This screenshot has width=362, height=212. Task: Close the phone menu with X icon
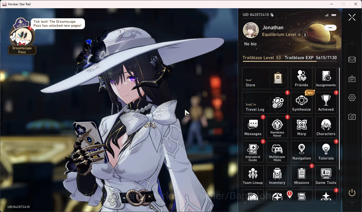(352, 17)
